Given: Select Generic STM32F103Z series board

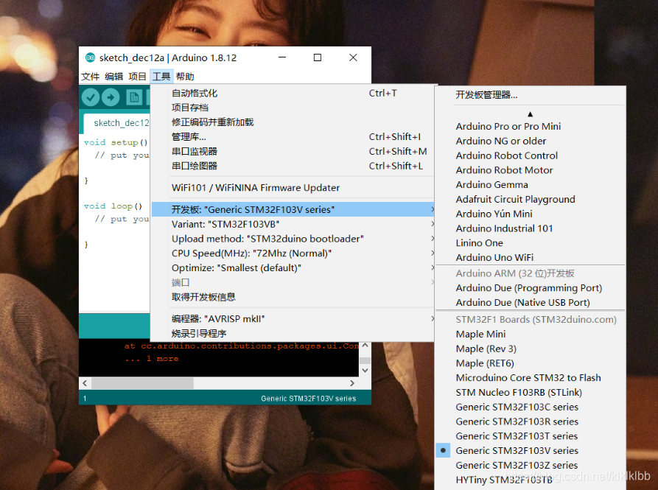Looking at the screenshot, I should coord(531,465).
